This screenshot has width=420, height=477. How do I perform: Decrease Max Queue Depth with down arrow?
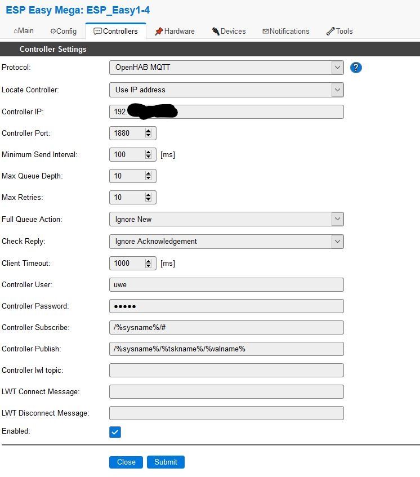click(x=148, y=179)
